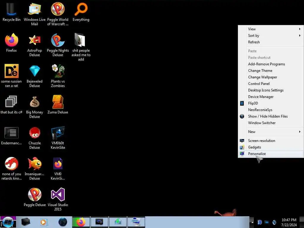The height and width of the screenshot is (228, 304).
Task: Open Desktop Icons Settings entry
Action: [x=274, y=90]
